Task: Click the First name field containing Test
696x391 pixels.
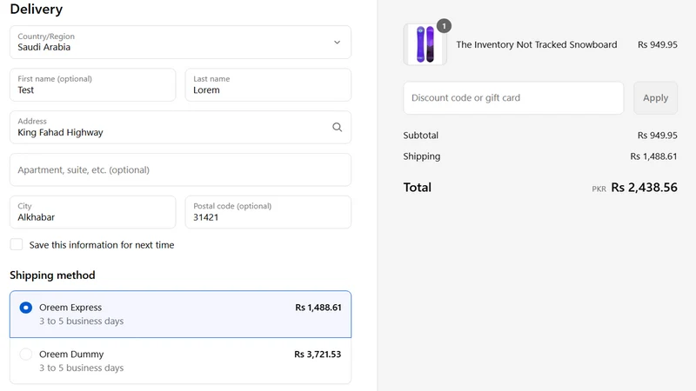Action: pyautogui.click(x=93, y=84)
